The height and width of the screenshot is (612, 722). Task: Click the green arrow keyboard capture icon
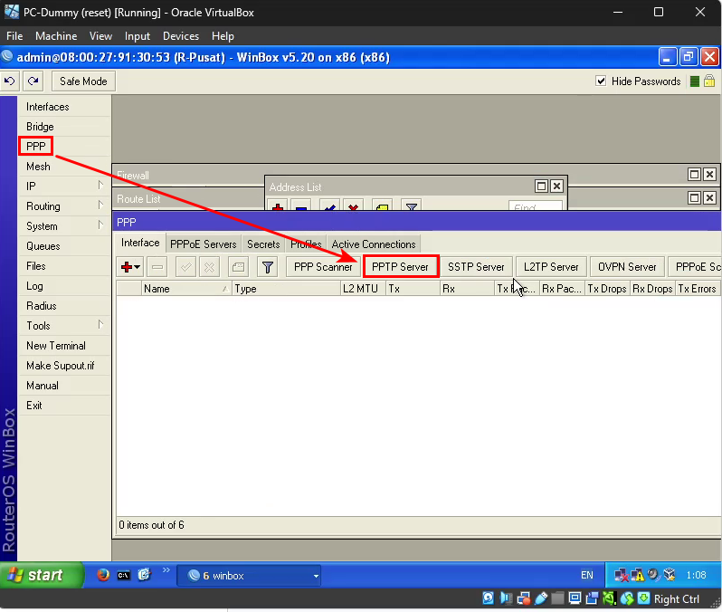tap(643, 598)
